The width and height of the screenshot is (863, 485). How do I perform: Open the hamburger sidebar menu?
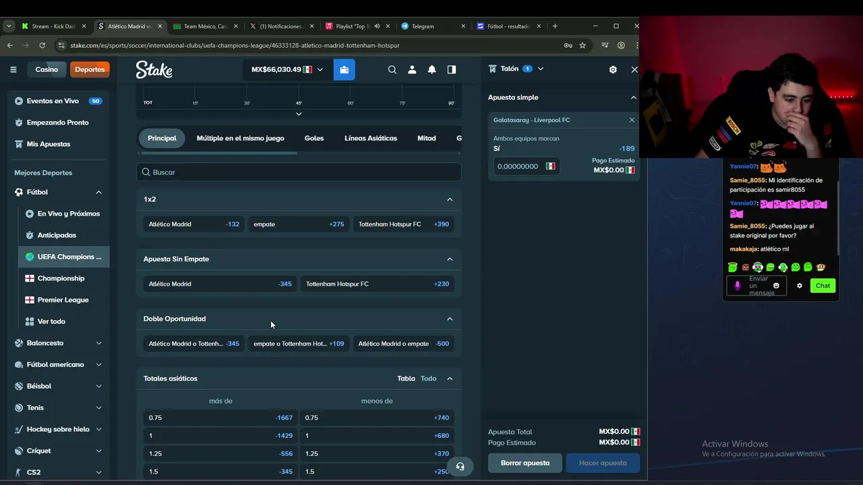point(13,69)
